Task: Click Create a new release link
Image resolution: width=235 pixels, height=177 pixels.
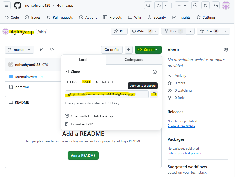Action: pyautogui.click(x=181, y=126)
